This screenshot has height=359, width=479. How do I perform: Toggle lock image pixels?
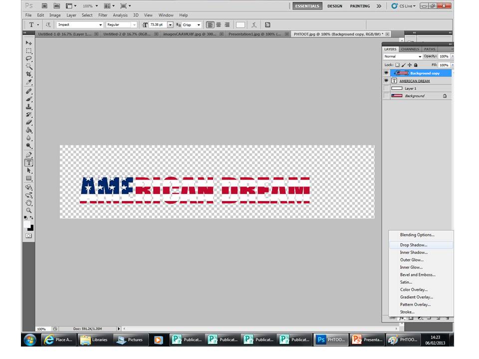pos(403,65)
